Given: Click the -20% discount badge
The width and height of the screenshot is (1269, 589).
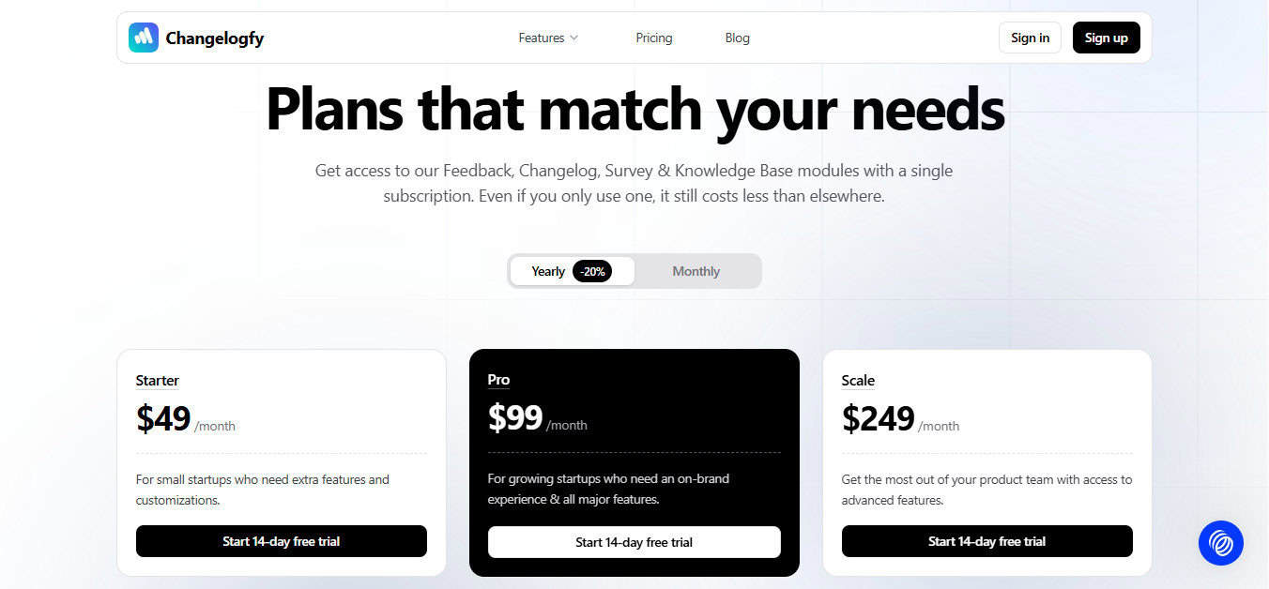Looking at the screenshot, I should (592, 271).
